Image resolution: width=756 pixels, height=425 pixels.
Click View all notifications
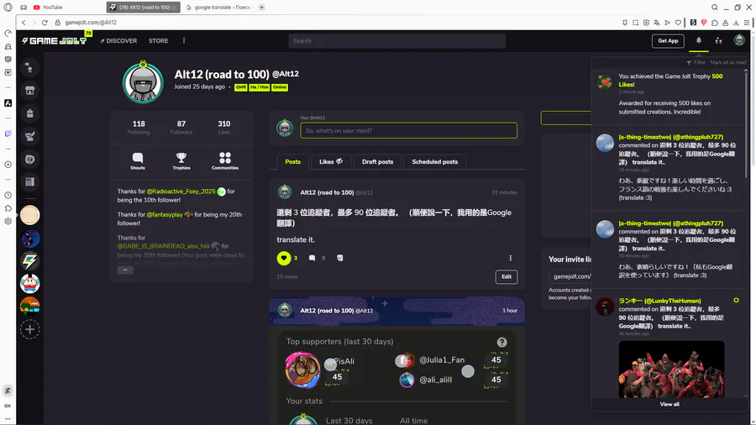click(x=669, y=404)
